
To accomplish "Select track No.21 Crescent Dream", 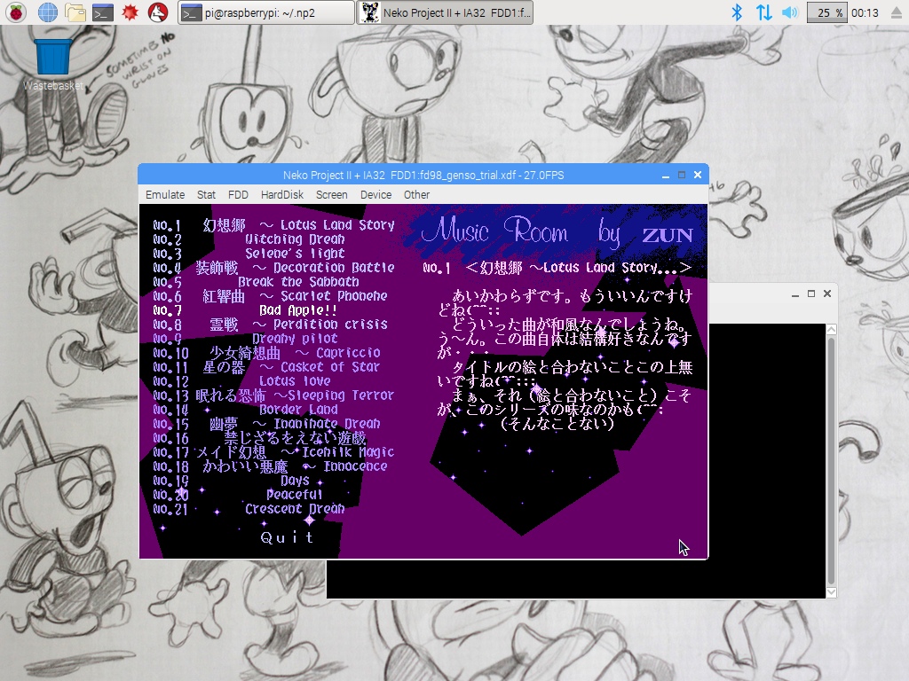I will (249, 509).
